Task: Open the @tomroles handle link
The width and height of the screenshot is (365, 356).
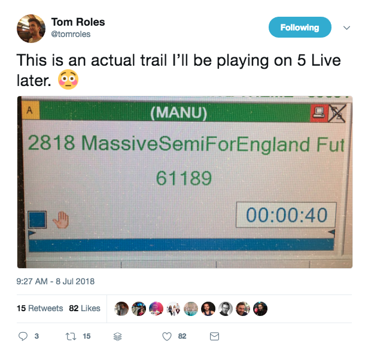Action: (x=71, y=34)
